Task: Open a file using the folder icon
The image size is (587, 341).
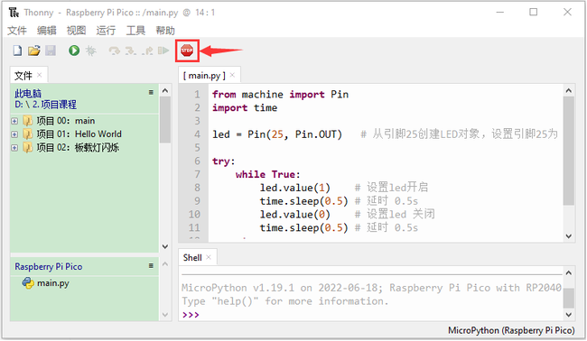Action: point(33,51)
